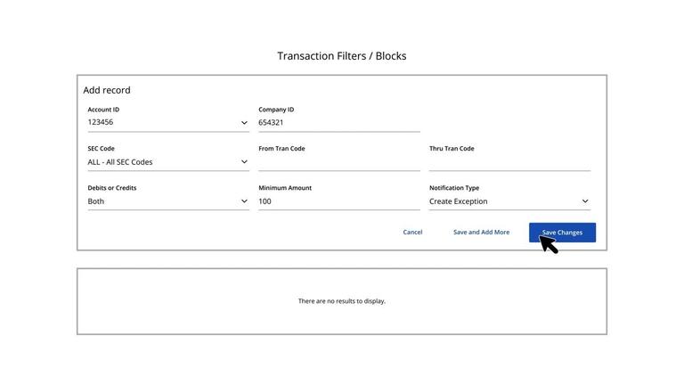
Task: Focus the From Tran Code input field
Action: click(339, 162)
